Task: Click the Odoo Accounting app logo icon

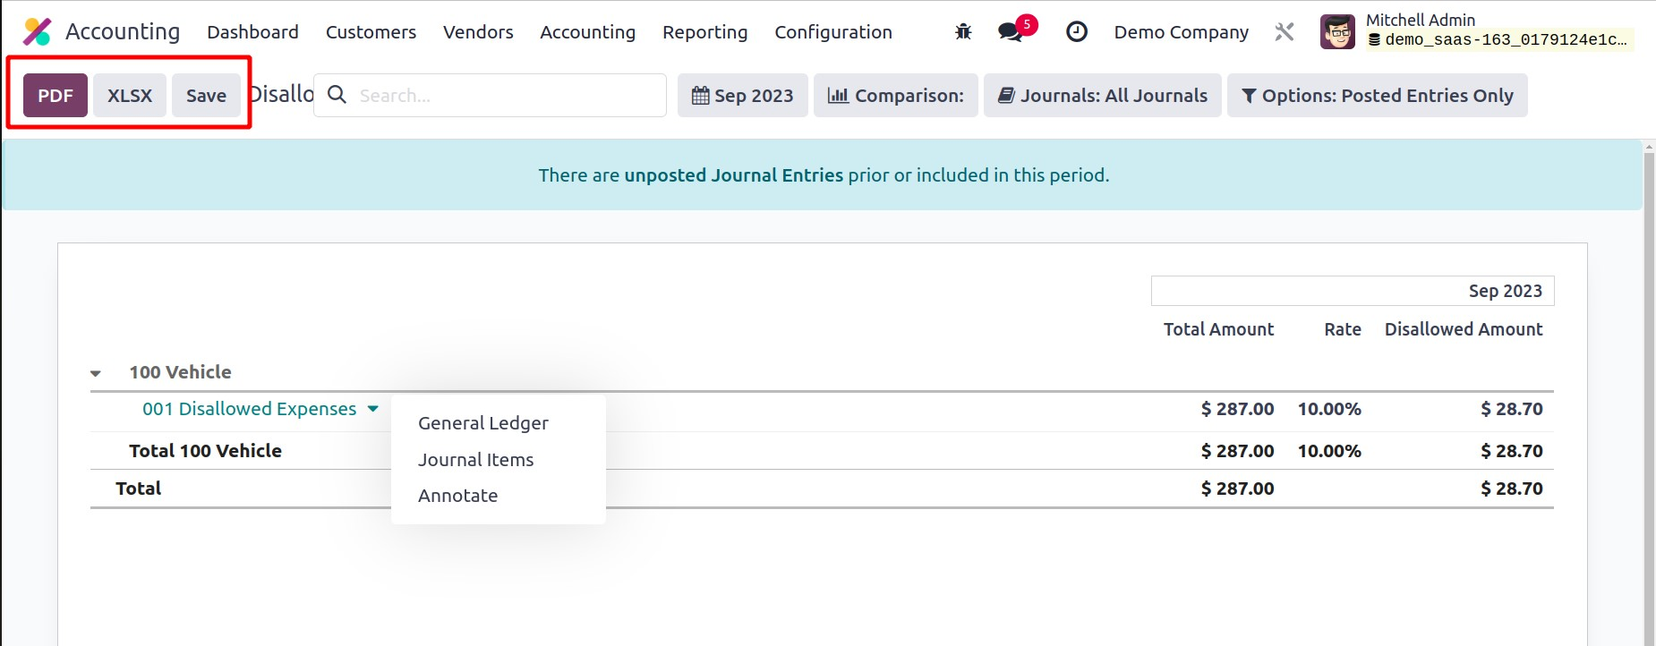Action: (37, 31)
